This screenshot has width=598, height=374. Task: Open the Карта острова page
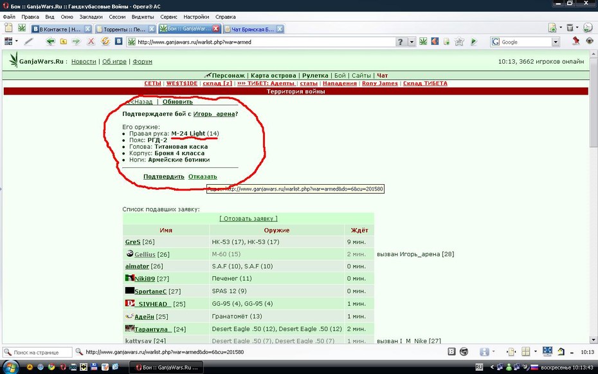(x=273, y=75)
